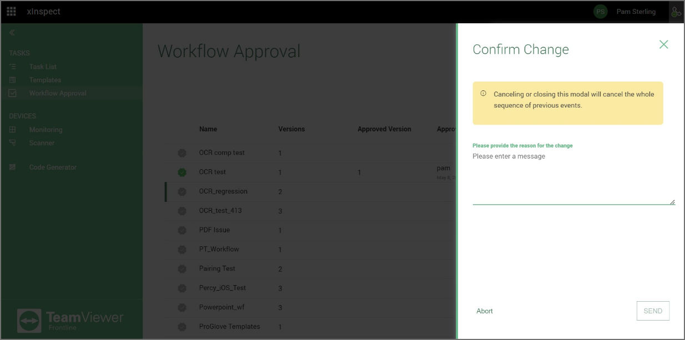Select the PT_Workflow row name
The image size is (685, 340).
tap(218, 249)
